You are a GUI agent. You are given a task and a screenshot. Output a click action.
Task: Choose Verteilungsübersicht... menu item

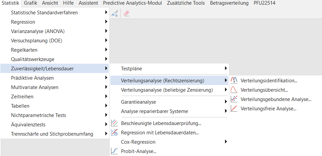point(264,90)
